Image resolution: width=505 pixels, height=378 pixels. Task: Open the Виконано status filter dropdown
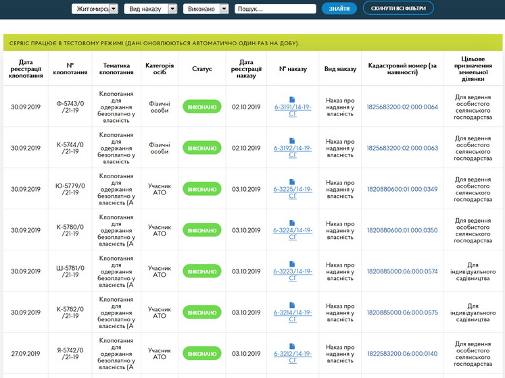[206, 9]
